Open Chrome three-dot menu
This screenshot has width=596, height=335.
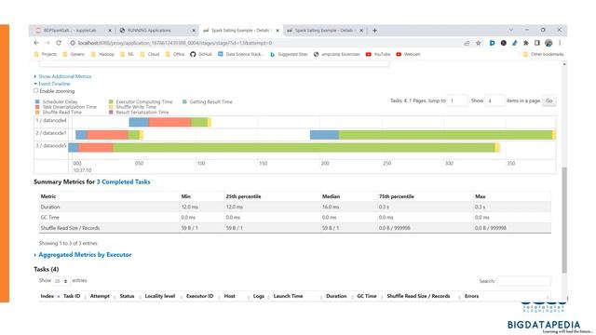560,43
